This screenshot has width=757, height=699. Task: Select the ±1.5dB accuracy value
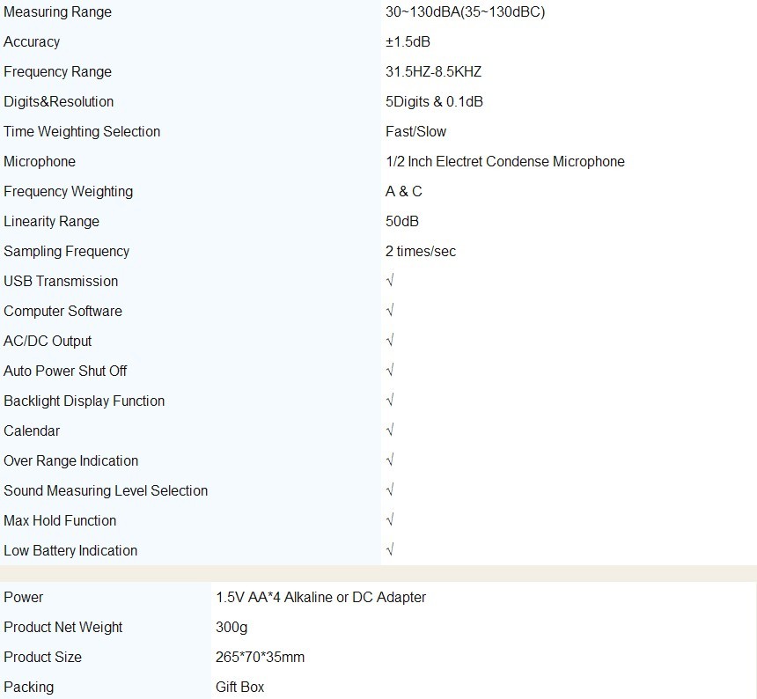(408, 42)
